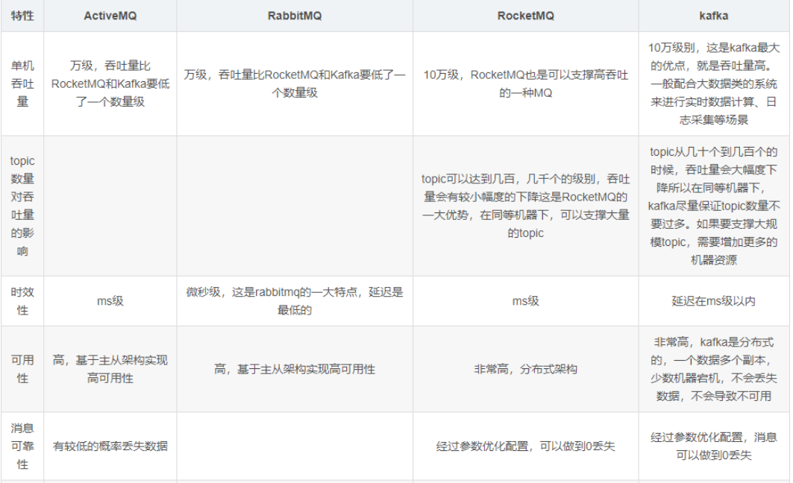Viewport: 793px width, 483px height.
Task: Click the RocketMQ column header
Action: [525, 16]
